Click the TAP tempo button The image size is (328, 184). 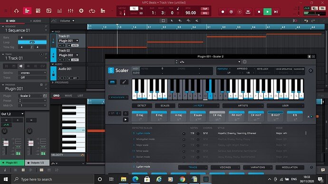click(x=204, y=9)
